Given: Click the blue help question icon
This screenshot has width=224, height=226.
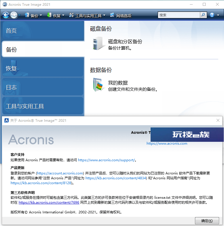Looking at the screenshot, I should 212,15.
